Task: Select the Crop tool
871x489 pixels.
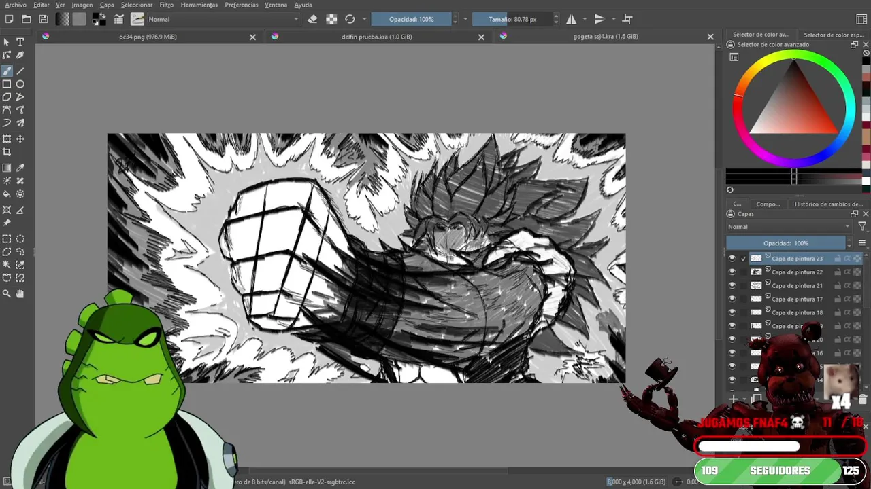Action: 7,152
